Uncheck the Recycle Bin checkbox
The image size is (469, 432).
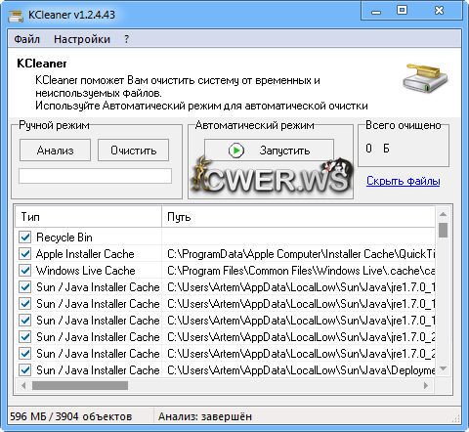[x=25, y=238]
